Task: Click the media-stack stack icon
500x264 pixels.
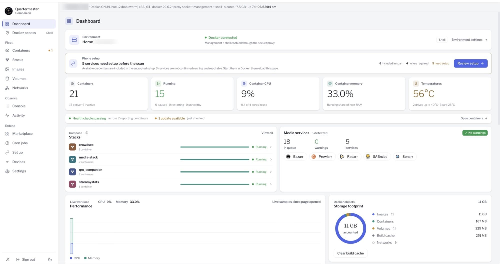Action: pos(72,159)
